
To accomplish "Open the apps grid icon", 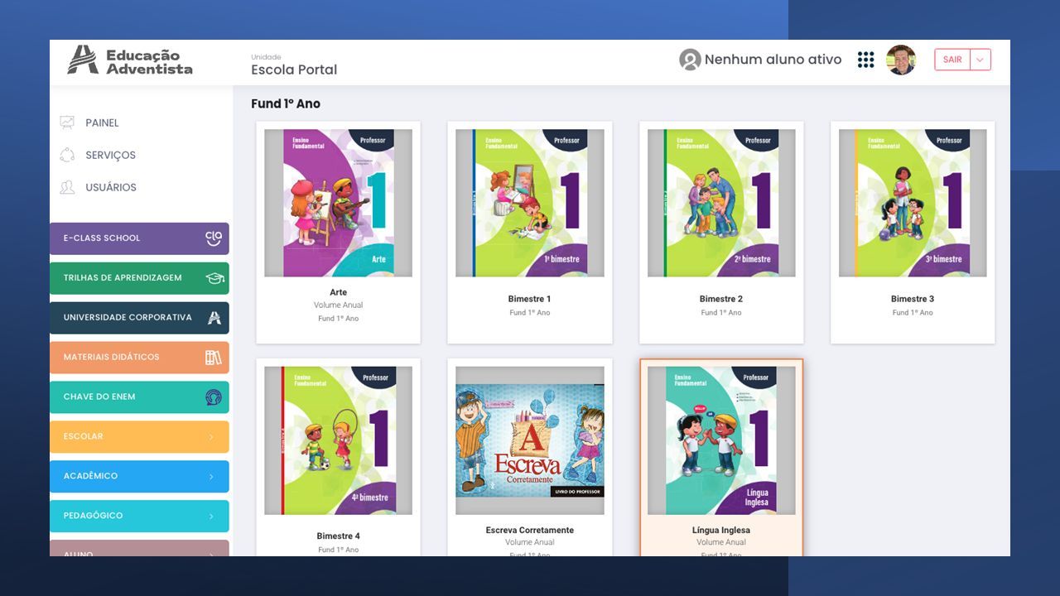I will tap(865, 60).
